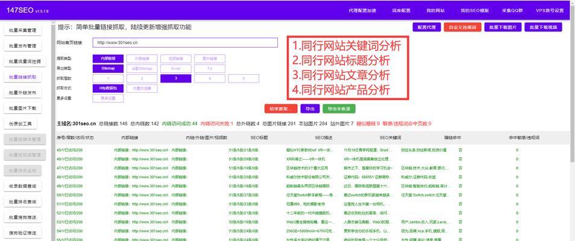The width and height of the screenshot is (575, 241).
Task: Set crawl depth to 5
Action: tap(244, 78)
